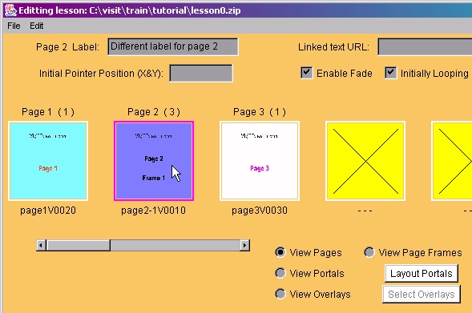Select the View Pages radio button

280,252
